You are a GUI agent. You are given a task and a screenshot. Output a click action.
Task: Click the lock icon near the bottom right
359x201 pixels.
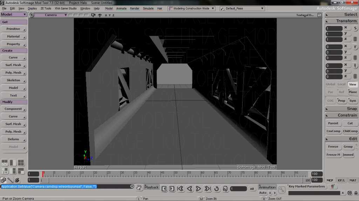356,193
